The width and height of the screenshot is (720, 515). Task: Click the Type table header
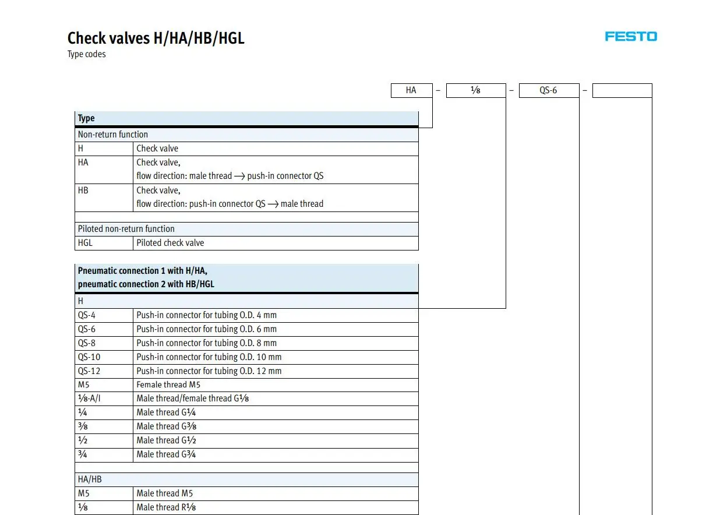246,118
